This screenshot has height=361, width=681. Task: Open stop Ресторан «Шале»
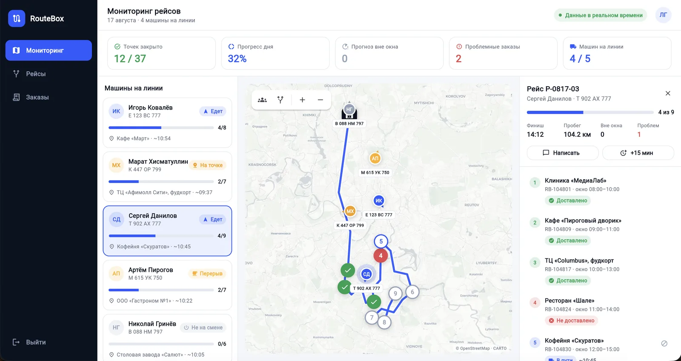pos(600,310)
